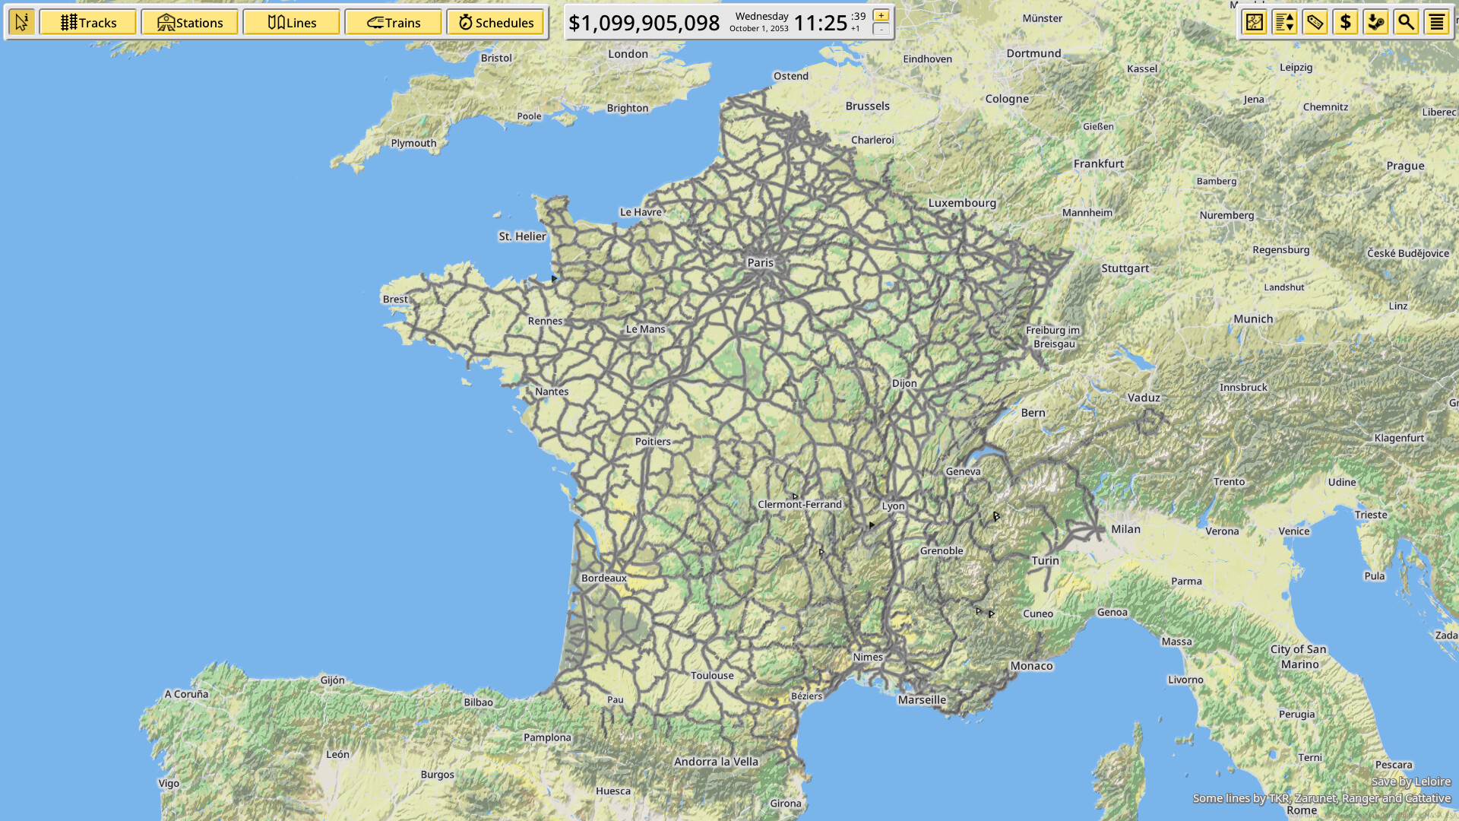Open the line ordering tool
The width and height of the screenshot is (1459, 821).
1284,22
